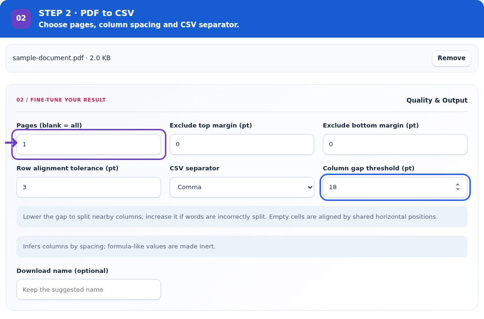Image resolution: width=484 pixels, height=319 pixels.
Task: Click the Row alignment tolerance field
Action: tap(89, 187)
